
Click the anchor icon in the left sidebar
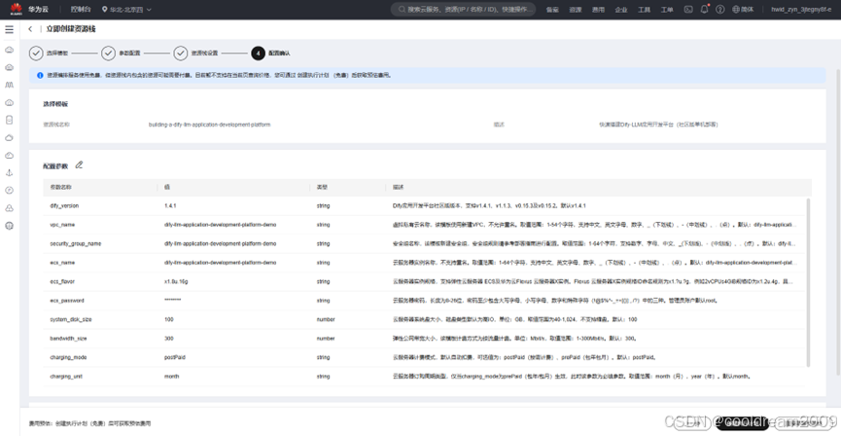click(9, 172)
